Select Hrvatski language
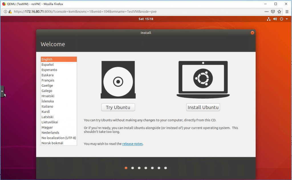This screenshot has width=292, height=180. 59,96
